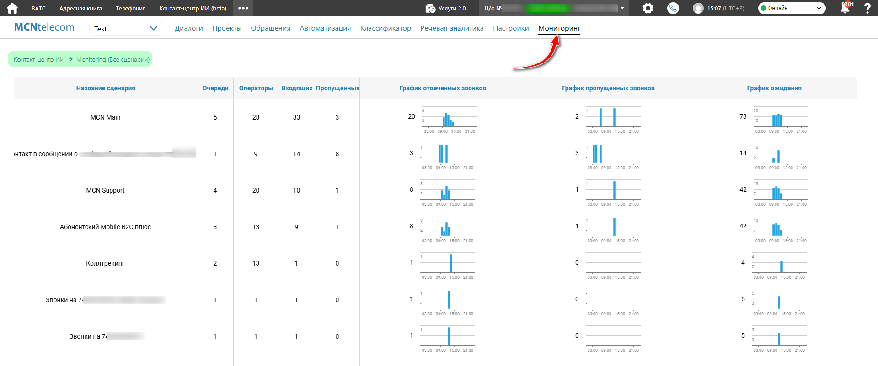Screen dimensions: 878x366
Task: Open the Адресная книга menu
Action: [80, 8]
